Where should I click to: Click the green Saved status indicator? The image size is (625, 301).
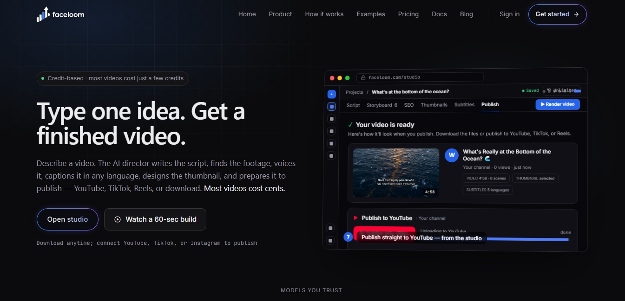click(530, 91)
